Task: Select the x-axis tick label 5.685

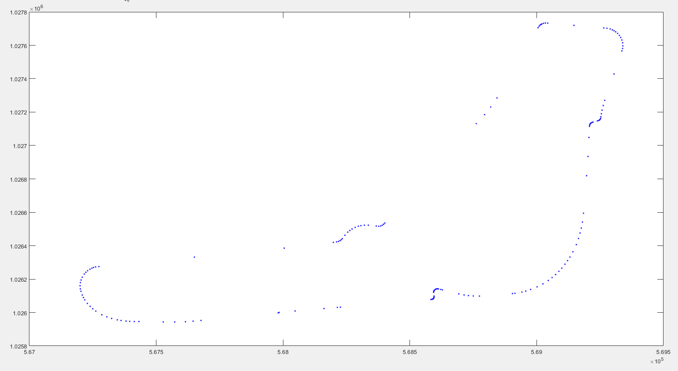Action: [410, 352]
